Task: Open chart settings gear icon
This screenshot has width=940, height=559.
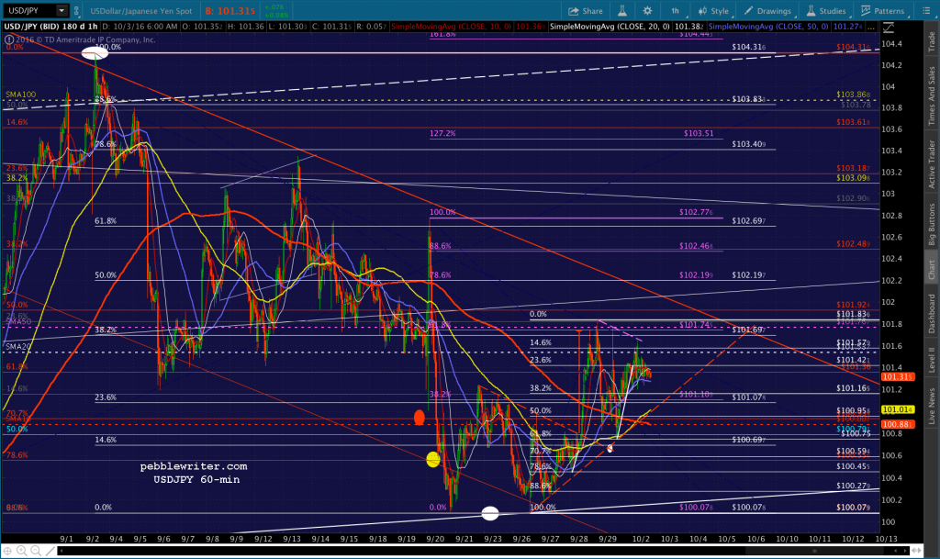Action: coord(647,11)
